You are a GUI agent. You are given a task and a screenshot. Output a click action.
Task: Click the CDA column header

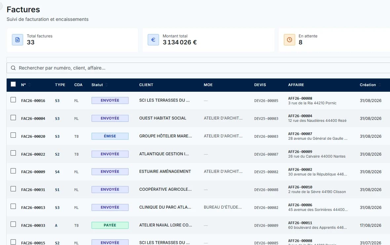[78, 85]
